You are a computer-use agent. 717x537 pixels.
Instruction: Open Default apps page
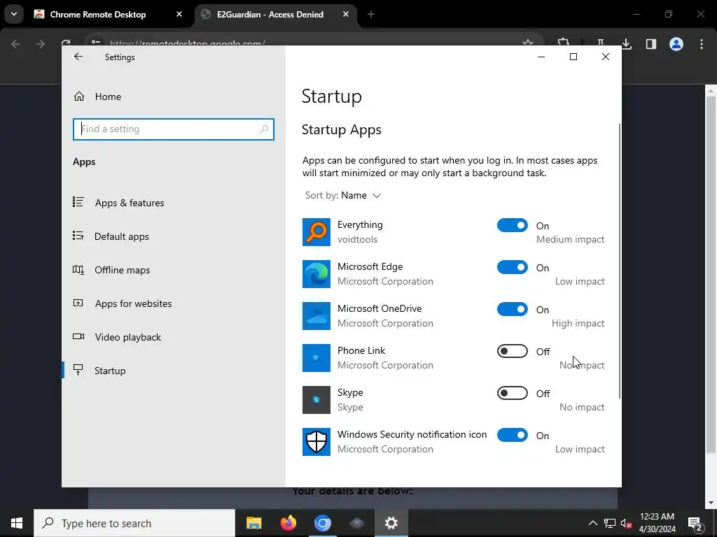[122, 236]
